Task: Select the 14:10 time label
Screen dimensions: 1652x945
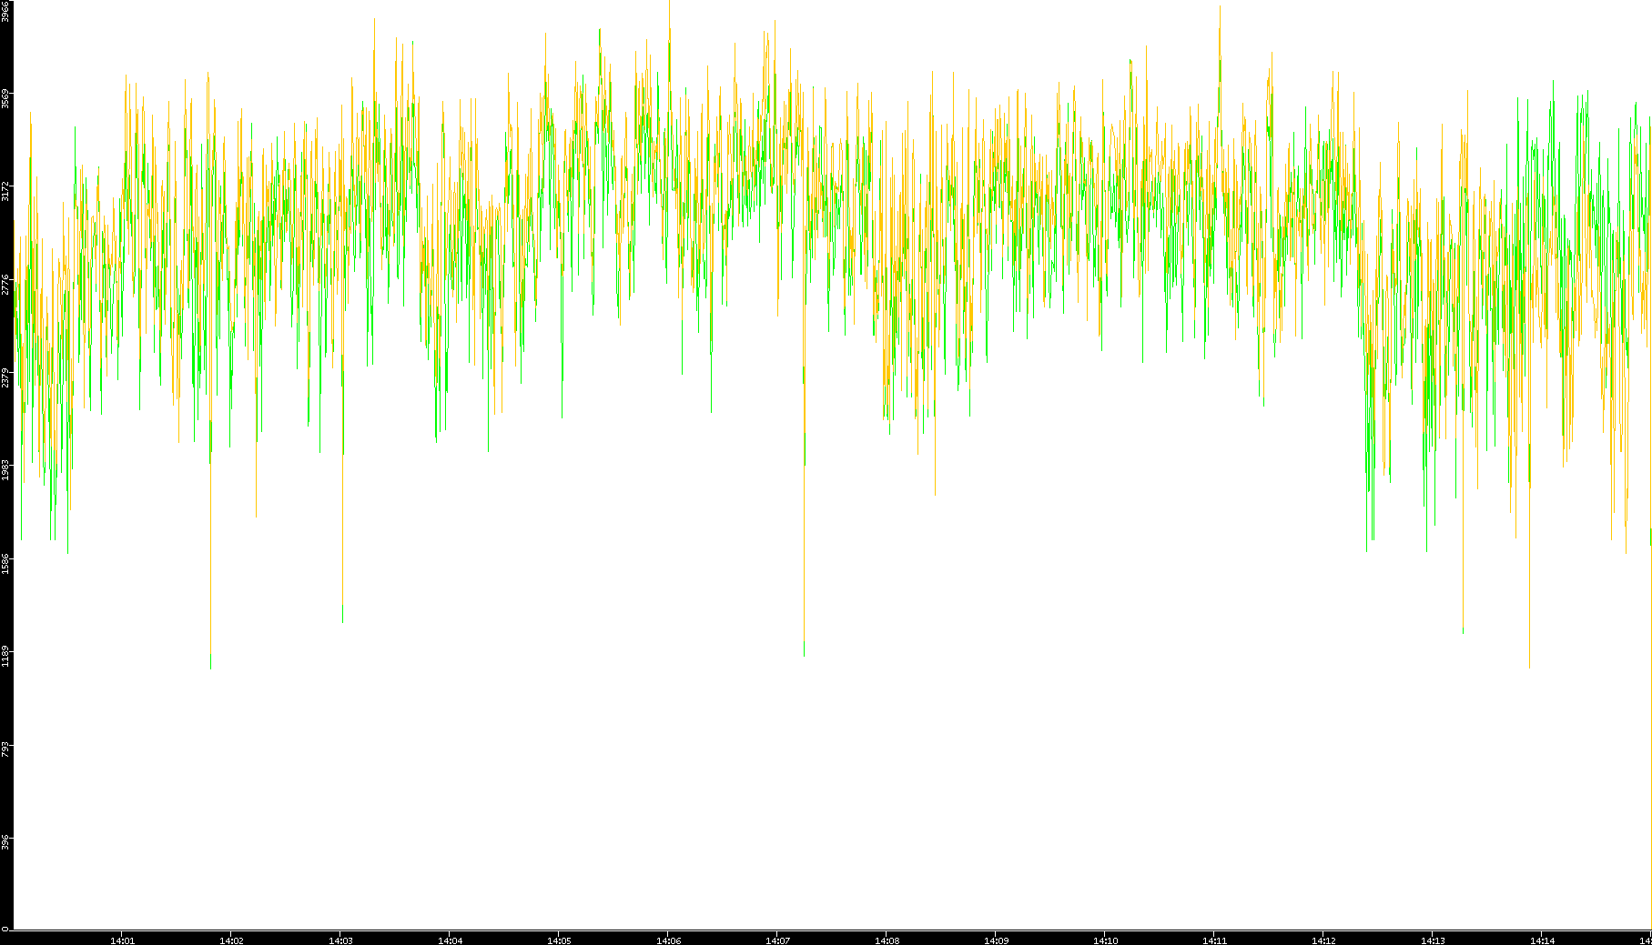Action: tap(1105, 940)
